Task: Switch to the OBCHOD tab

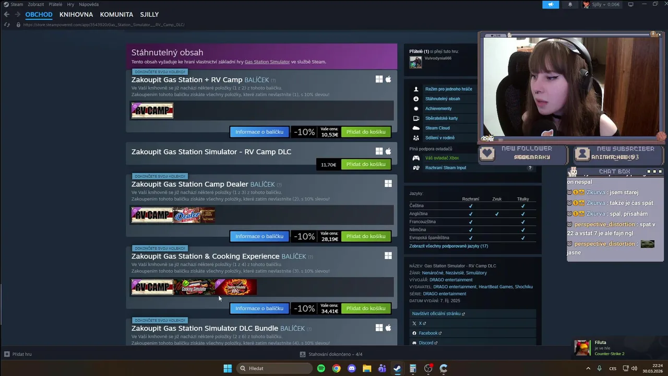Action: [39, 15]
